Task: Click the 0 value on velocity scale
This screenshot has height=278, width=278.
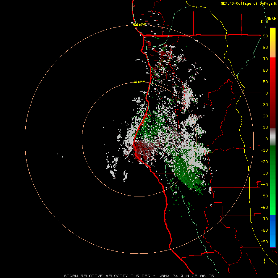Action: [x=267, y=139]
